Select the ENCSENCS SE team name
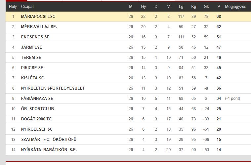The height and width of the screenshot is (165, 251). [35, 37]
